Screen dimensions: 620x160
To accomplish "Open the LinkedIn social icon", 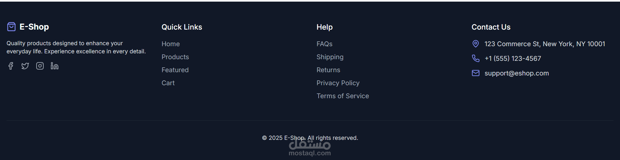I will (54, 66).
